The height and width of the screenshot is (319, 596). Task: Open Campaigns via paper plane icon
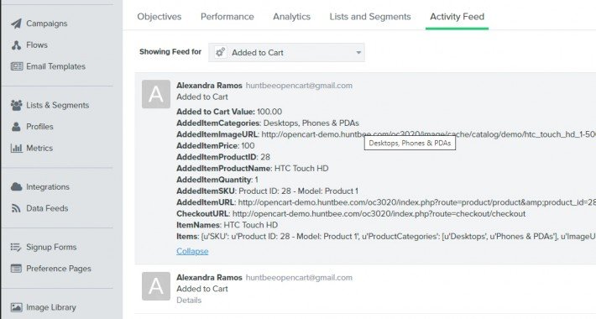click(x=16, y=24)
